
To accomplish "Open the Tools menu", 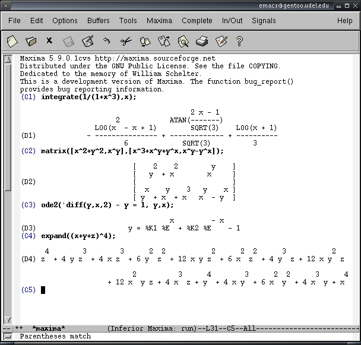I will tap(128, 21).
